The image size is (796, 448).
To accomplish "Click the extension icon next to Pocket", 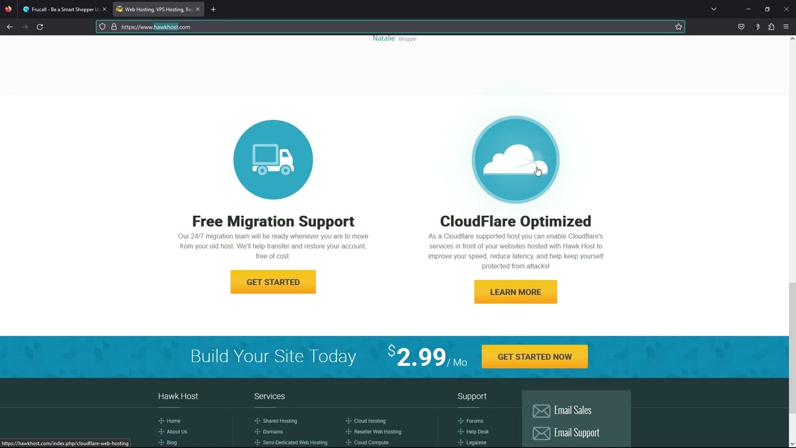I will pyautogui.click(x=756, y=27).
